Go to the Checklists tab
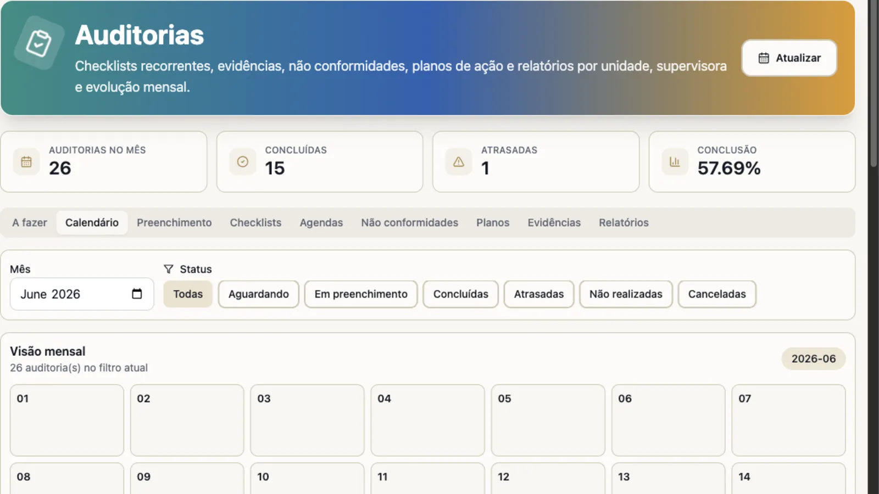Image resolution: width=879 pixels, height=494 pixels. 255,222
